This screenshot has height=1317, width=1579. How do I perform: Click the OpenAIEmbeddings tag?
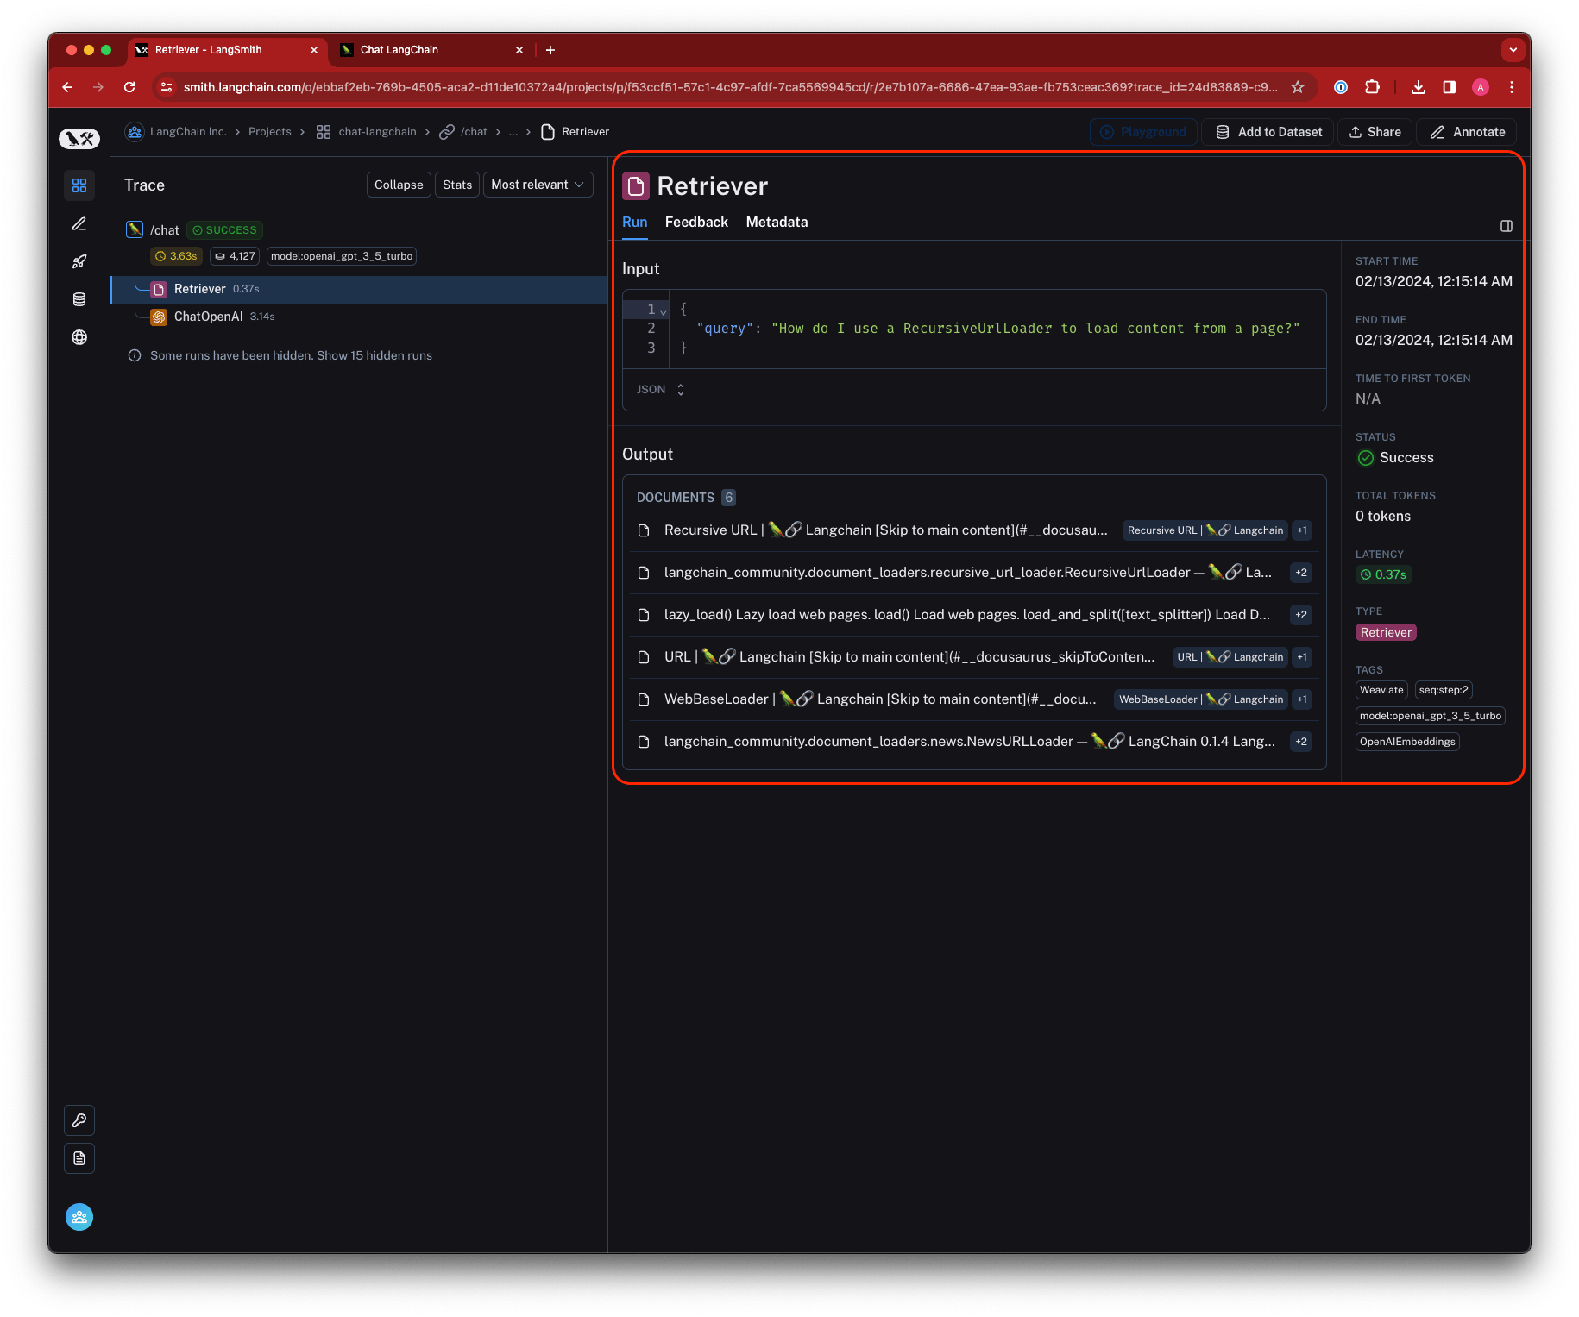pyautogui.click(x=1407, y=742)
